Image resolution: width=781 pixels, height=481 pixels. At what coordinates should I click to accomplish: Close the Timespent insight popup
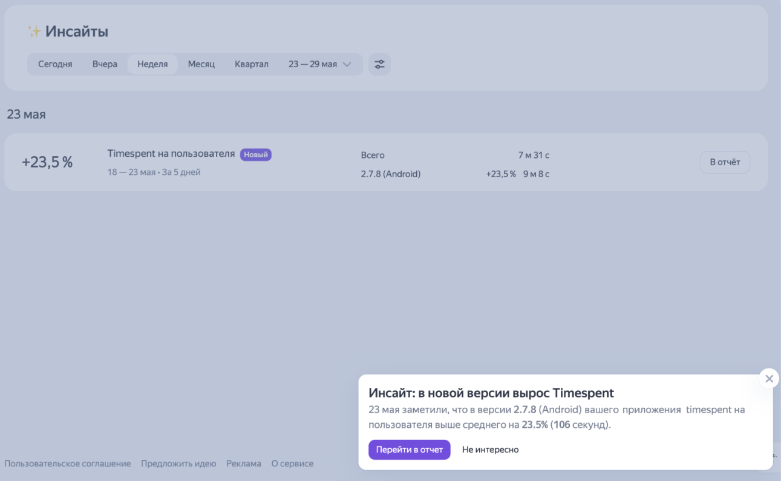769,379
